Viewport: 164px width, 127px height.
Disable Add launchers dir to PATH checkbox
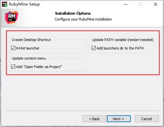tap(94, 48)
